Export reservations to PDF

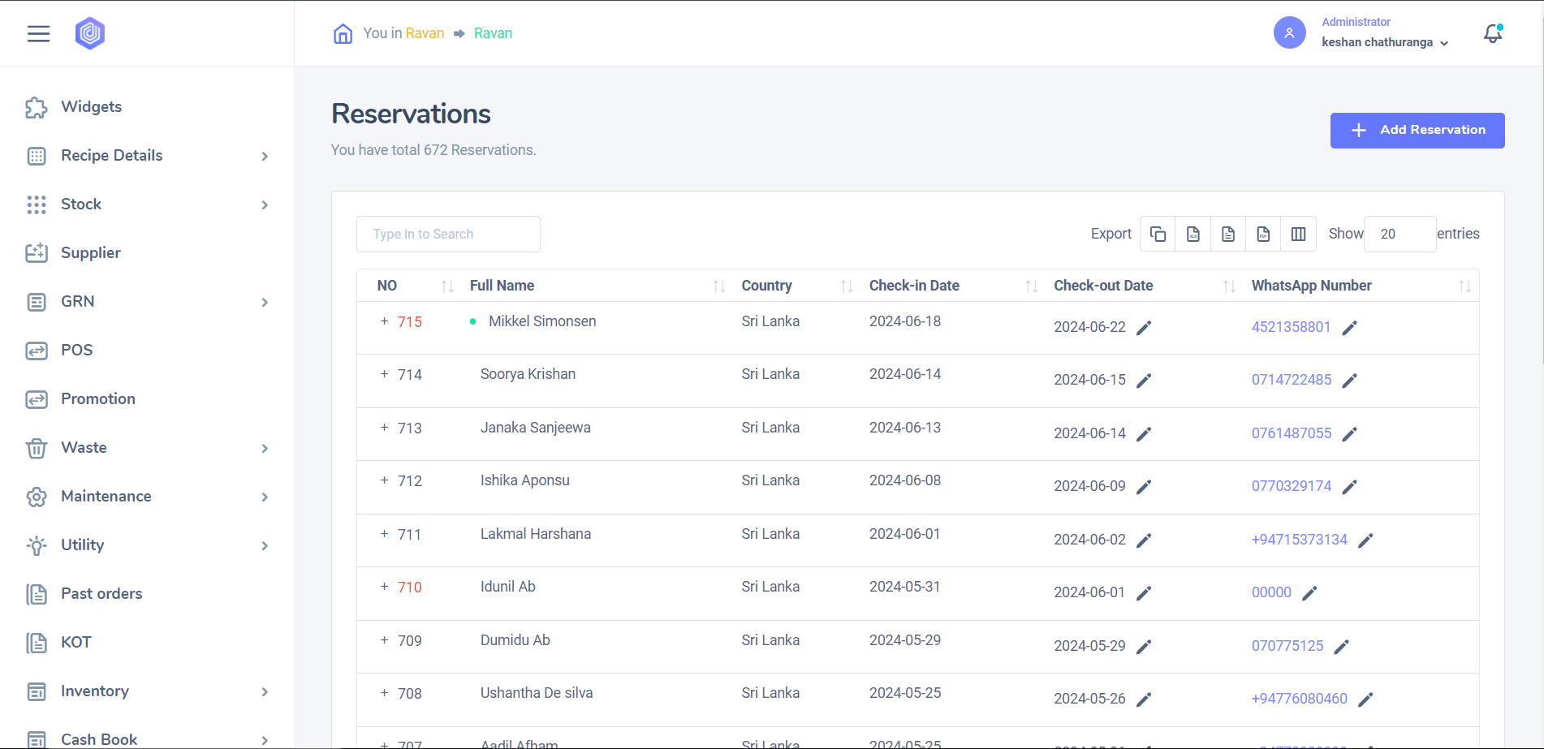pyautogui.click(x=1263, y=234)
